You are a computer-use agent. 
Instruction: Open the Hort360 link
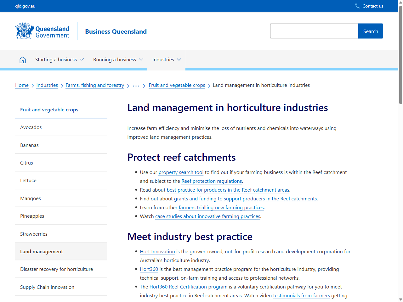coord(149,269)
